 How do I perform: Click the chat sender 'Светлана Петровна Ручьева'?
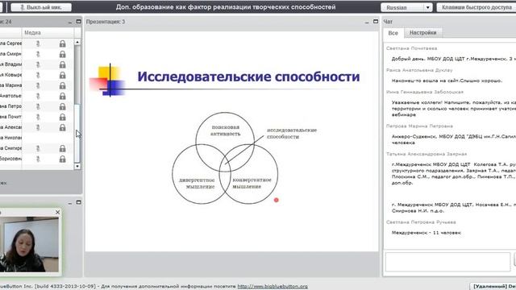coord(421,222)
